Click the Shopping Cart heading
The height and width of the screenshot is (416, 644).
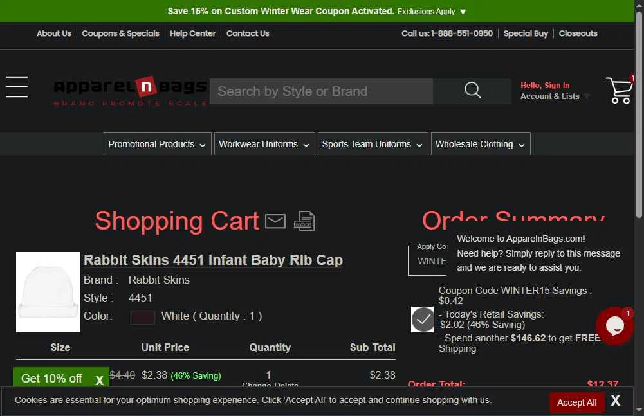177,221
